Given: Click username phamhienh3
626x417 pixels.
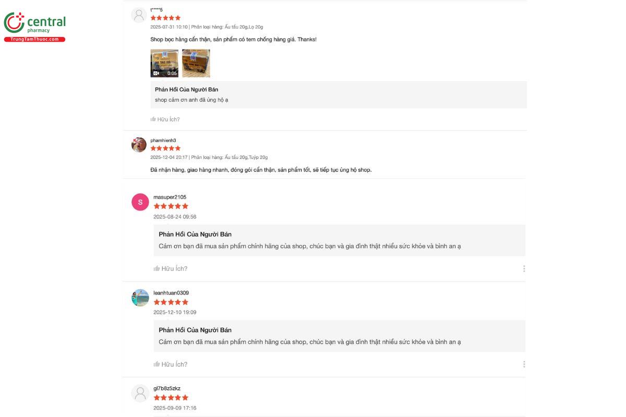Looking at the screenshot, I should [163, 140].
